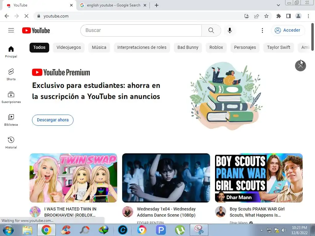Close the Google Search tab
Image resolution: width=315 pixels, height=236 pixels.
pos(145,5)
